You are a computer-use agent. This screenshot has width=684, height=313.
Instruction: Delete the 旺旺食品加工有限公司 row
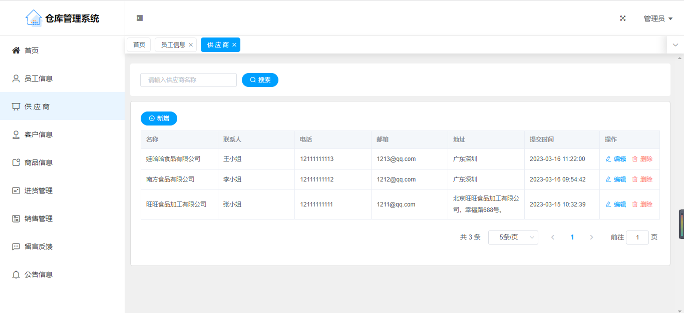[x=642, y=204]
